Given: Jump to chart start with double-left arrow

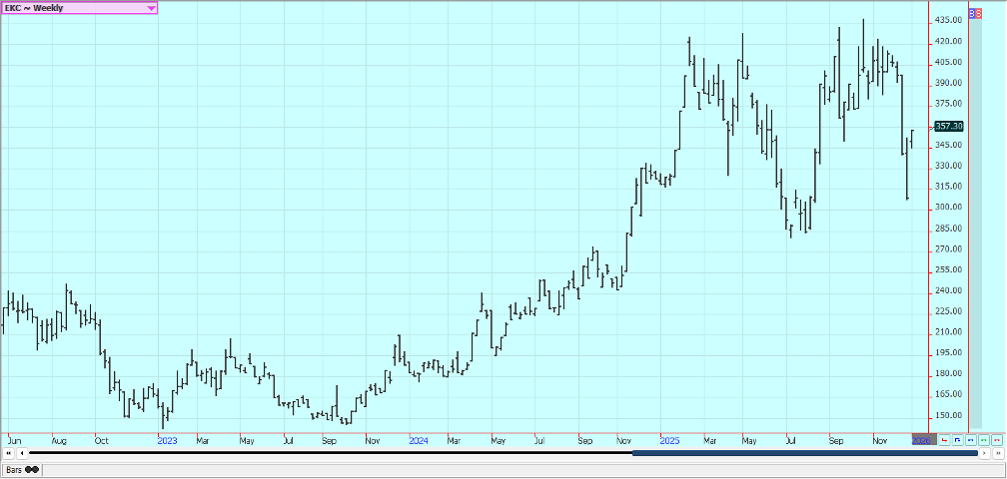Looking at the screenshot, I should tap(9, 454).
